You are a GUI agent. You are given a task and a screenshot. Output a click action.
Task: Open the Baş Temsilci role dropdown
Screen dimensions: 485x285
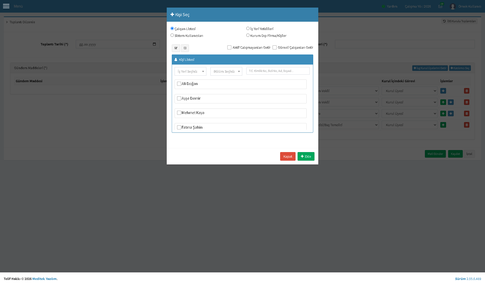[x=348, y=125]
